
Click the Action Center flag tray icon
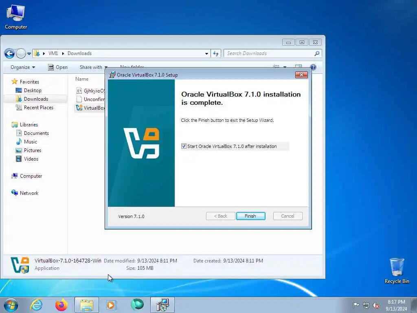point(356,305)
